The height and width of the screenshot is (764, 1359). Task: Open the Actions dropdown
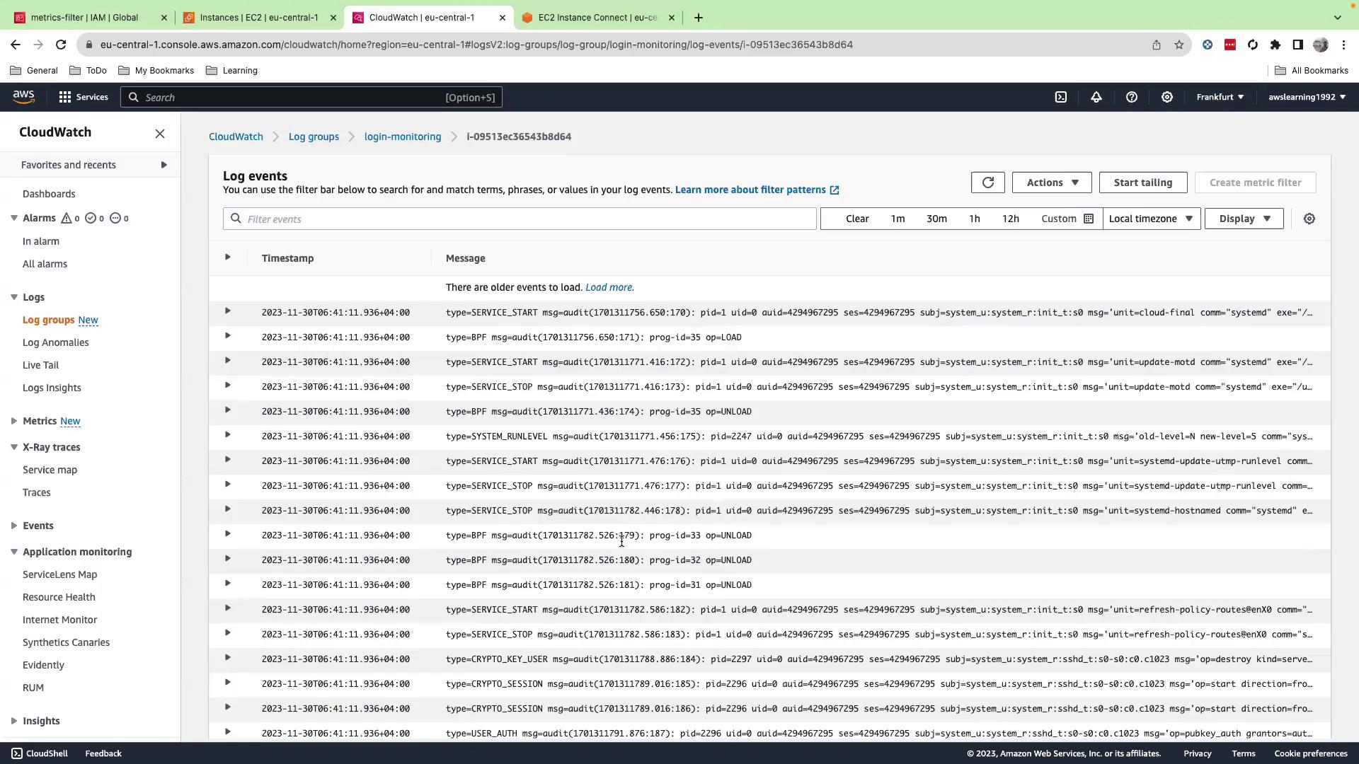(x=1051, y=183)
